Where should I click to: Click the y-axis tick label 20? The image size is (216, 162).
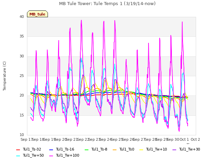pos(22,96)
